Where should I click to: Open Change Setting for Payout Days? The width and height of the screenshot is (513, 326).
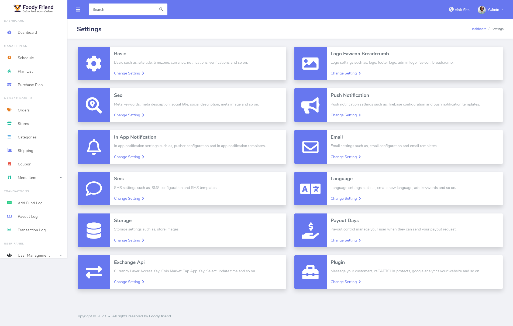pos(346,240)
